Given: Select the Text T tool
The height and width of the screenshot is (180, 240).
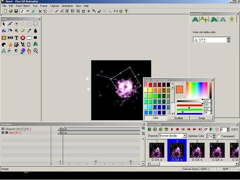Looking at the screenshot, I should (x=16, y=38).
